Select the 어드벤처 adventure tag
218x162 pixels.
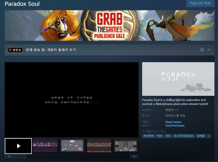[149, 136]
